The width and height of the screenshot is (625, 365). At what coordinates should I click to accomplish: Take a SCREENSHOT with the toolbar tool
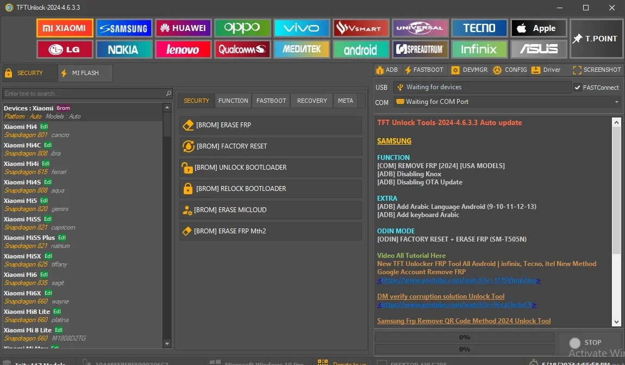tap(597, 70)
